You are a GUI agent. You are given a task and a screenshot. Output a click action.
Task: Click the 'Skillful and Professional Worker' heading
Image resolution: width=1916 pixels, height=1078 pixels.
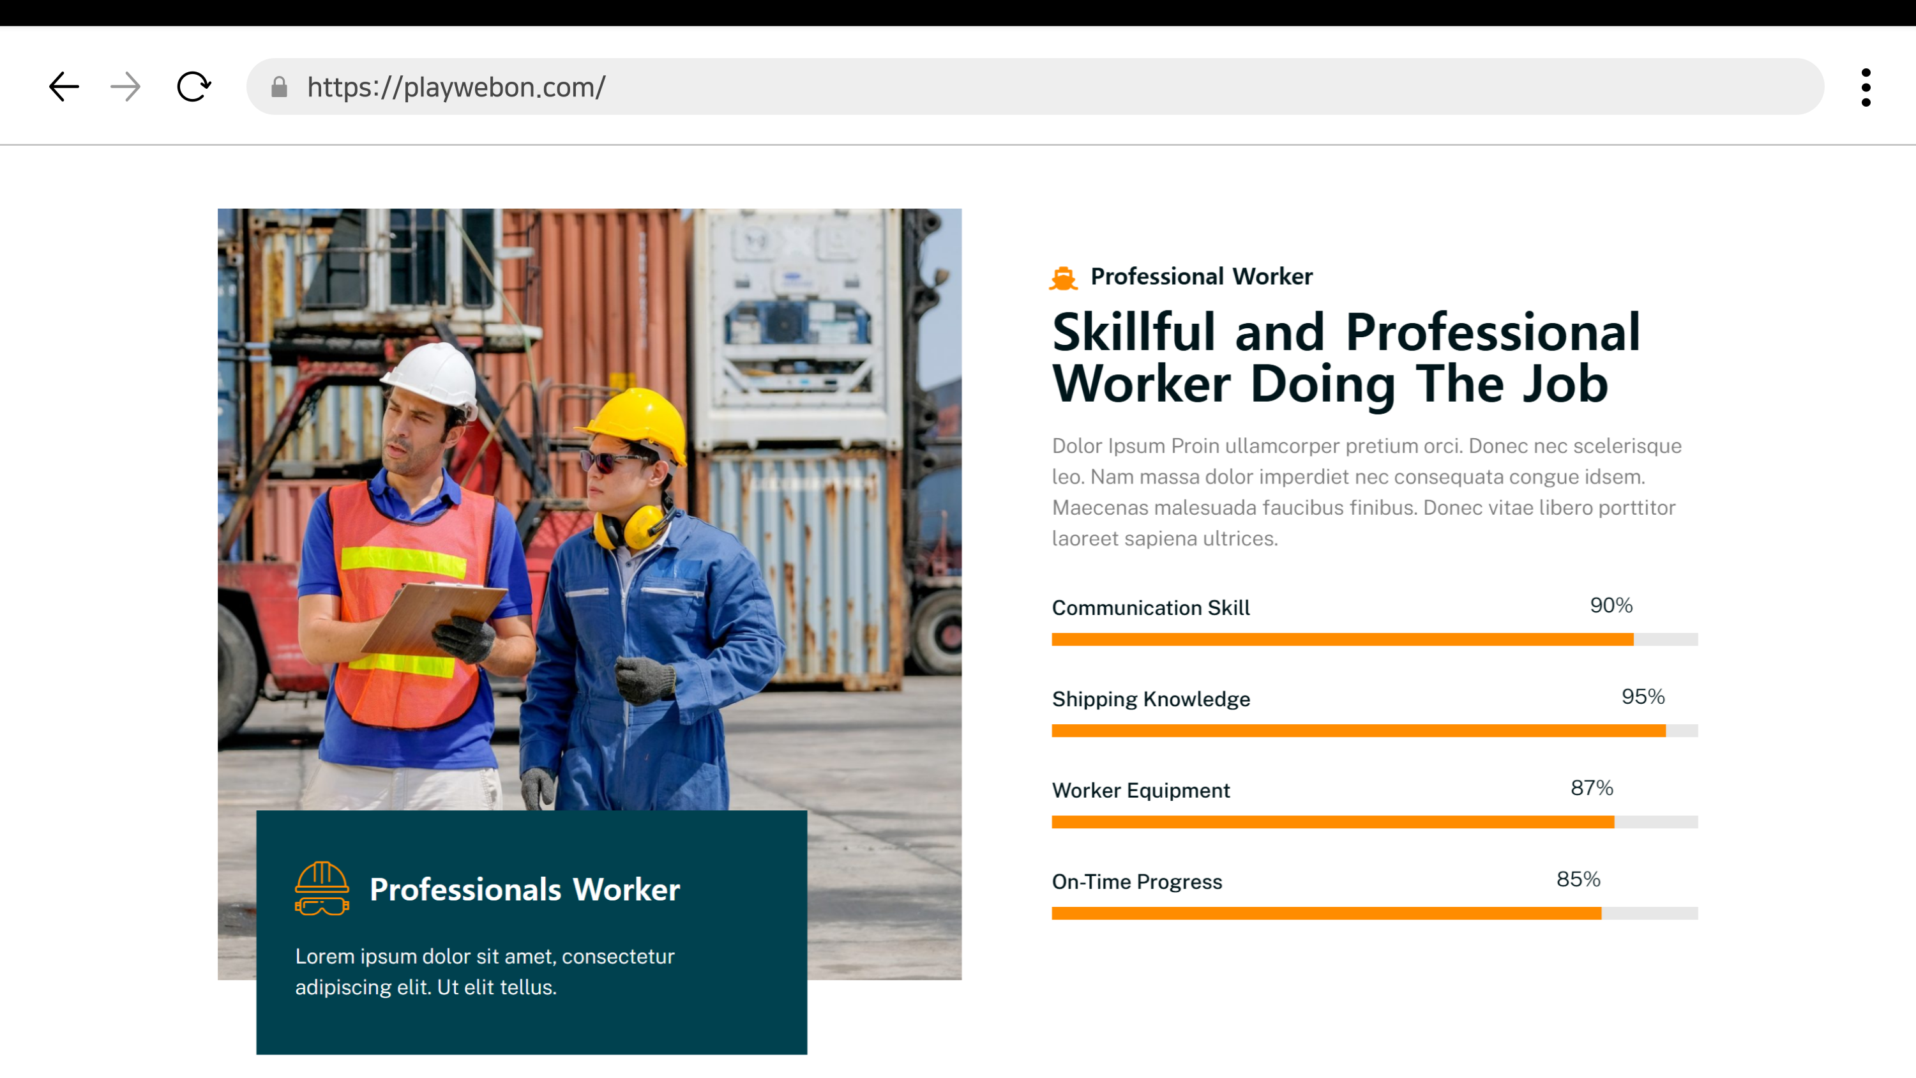click(1346, 358)
